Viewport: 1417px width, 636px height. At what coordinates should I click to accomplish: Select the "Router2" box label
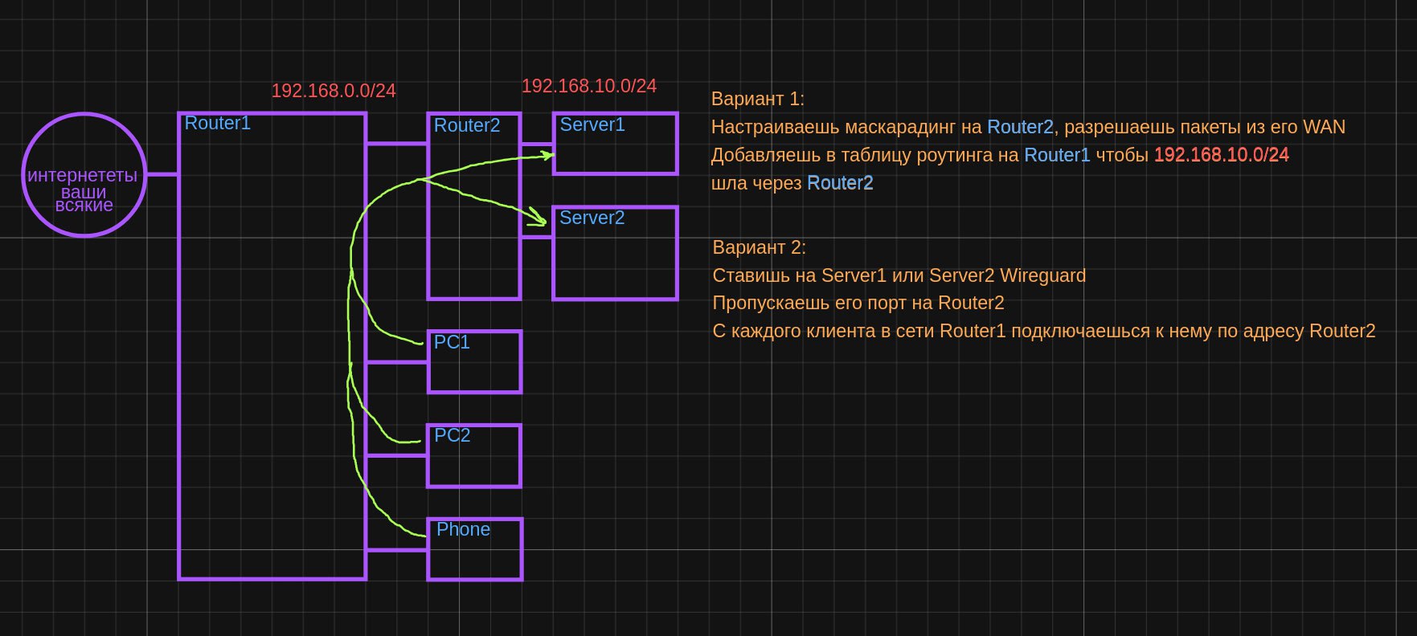(467, 125)
